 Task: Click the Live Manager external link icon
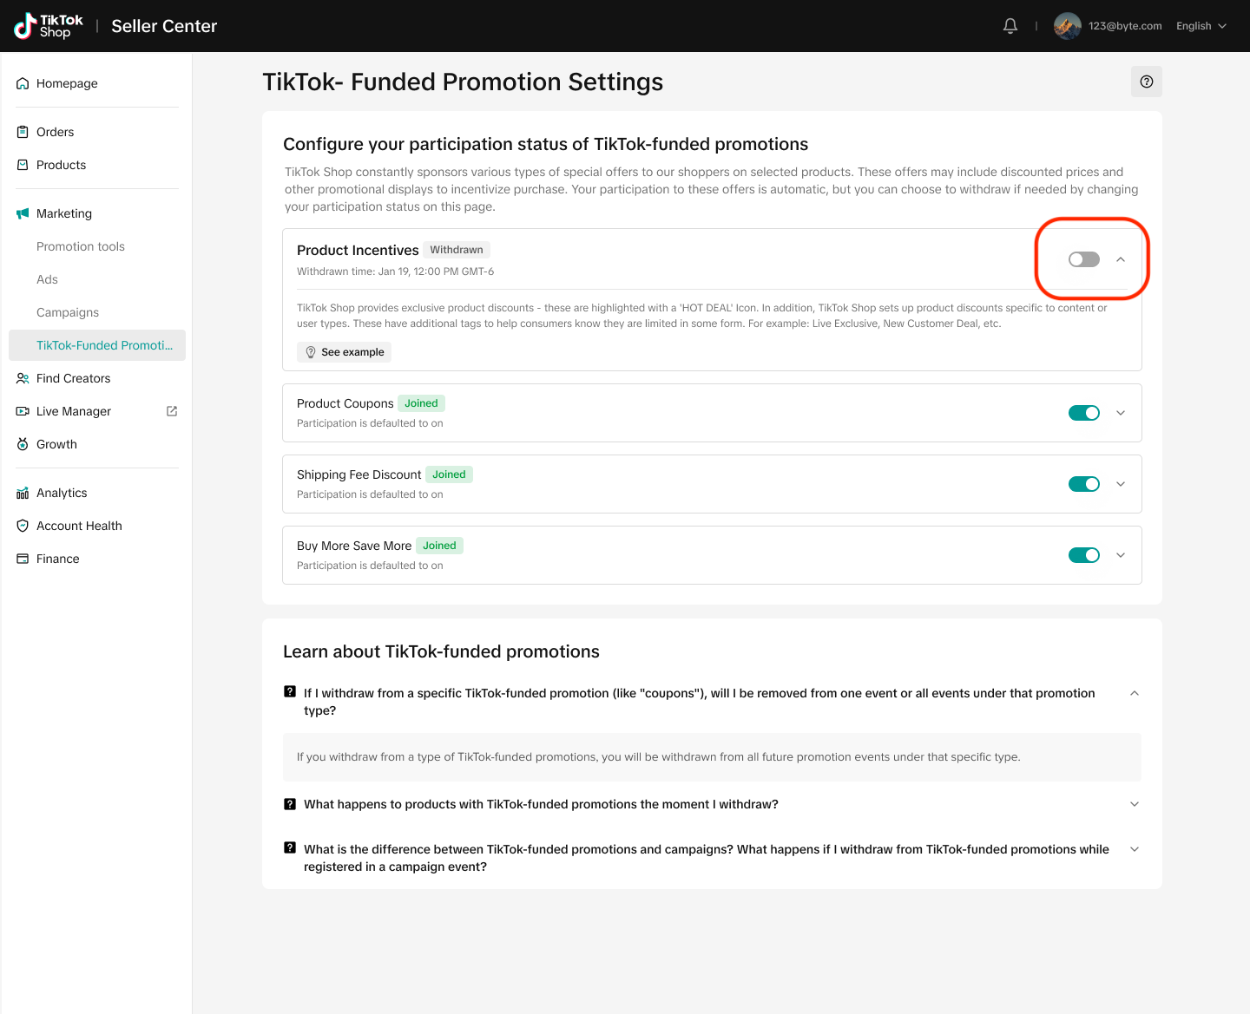pos(172,411)
